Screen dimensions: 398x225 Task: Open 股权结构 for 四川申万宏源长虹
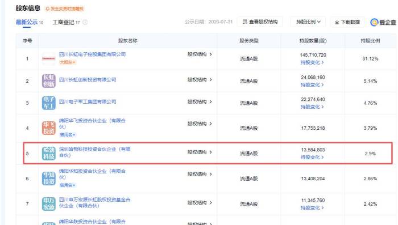[x=200, y=202]
